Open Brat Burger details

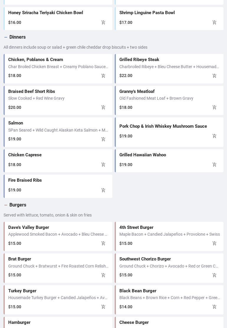pyautogui.click(x=19, y=259)
